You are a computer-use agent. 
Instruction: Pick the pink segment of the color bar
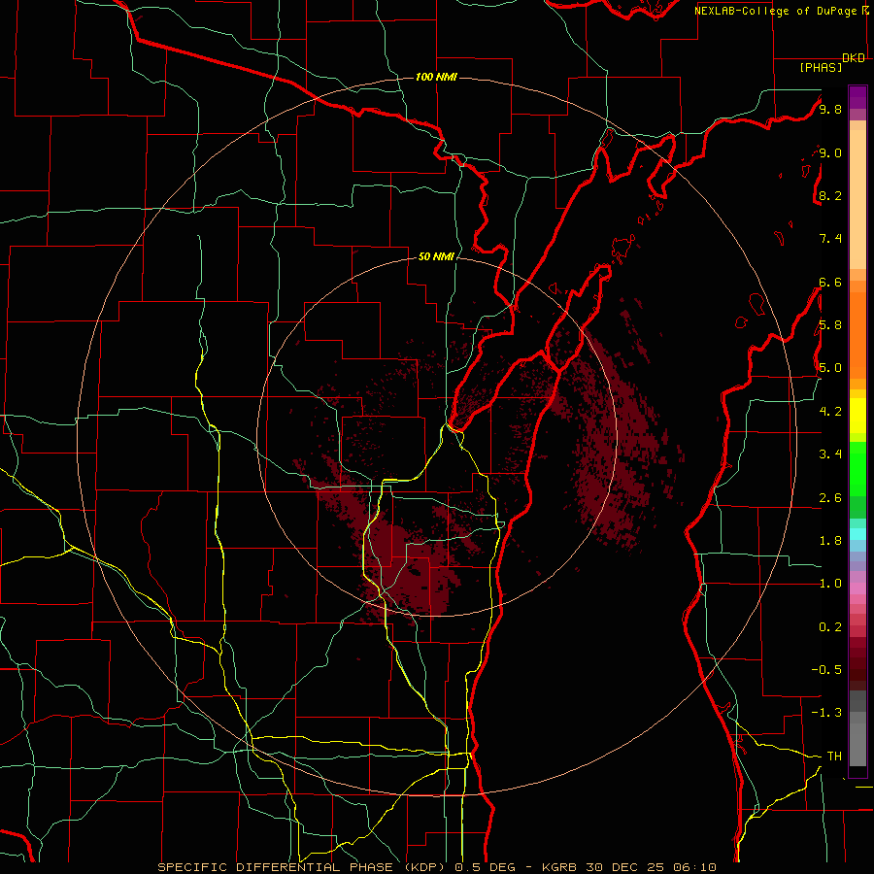click(857, 588)
